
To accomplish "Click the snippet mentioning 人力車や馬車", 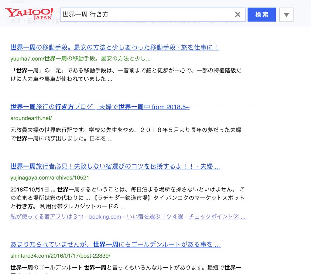I will [x=126, y=74].
